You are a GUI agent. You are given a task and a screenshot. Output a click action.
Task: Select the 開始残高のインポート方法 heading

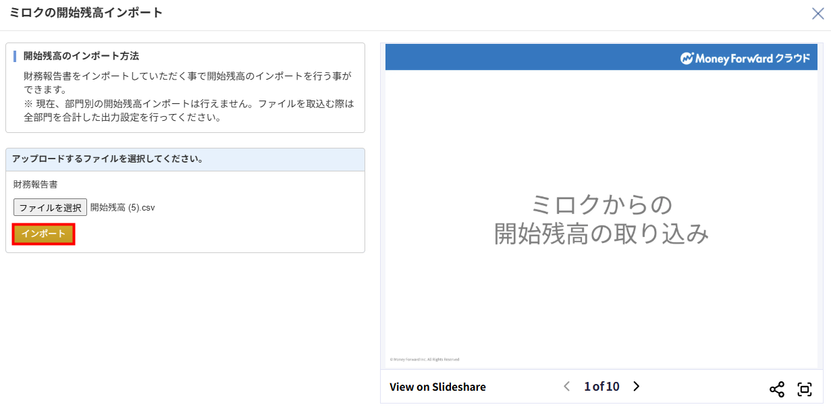[x=81, y=56]
